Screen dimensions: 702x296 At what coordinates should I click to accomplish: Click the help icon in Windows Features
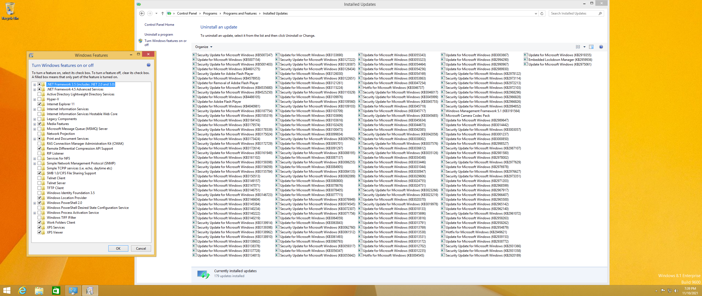(148, 65)
